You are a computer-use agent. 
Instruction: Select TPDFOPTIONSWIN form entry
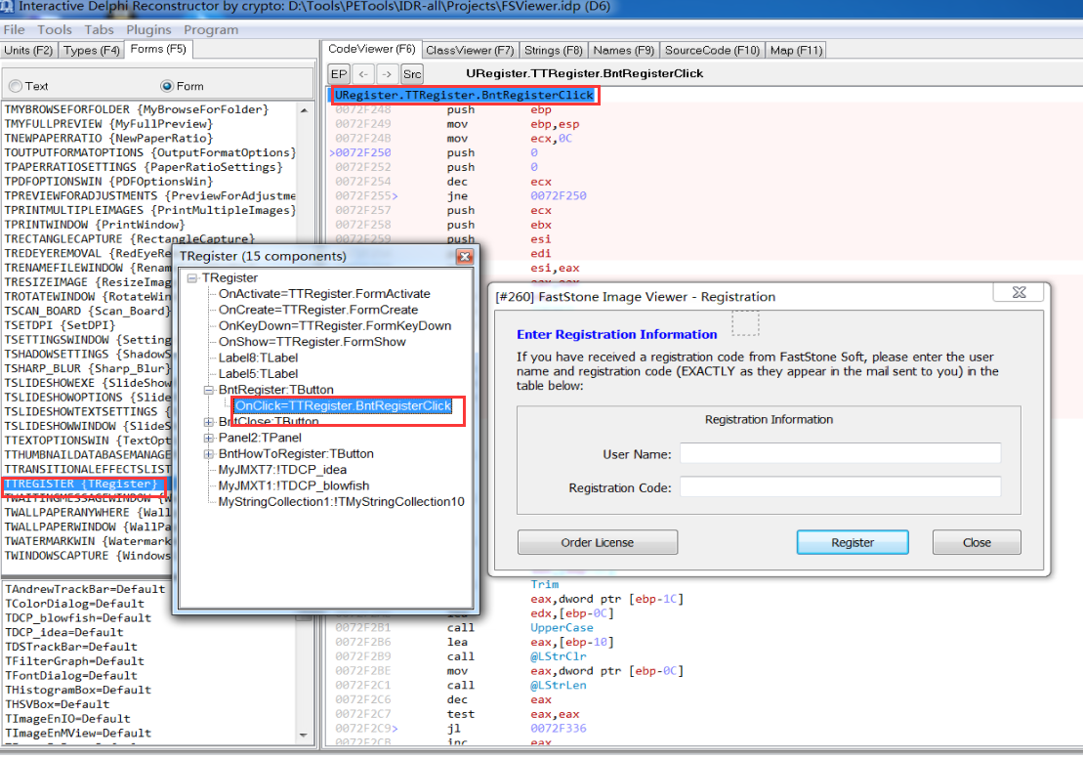[x=109, y=182]
